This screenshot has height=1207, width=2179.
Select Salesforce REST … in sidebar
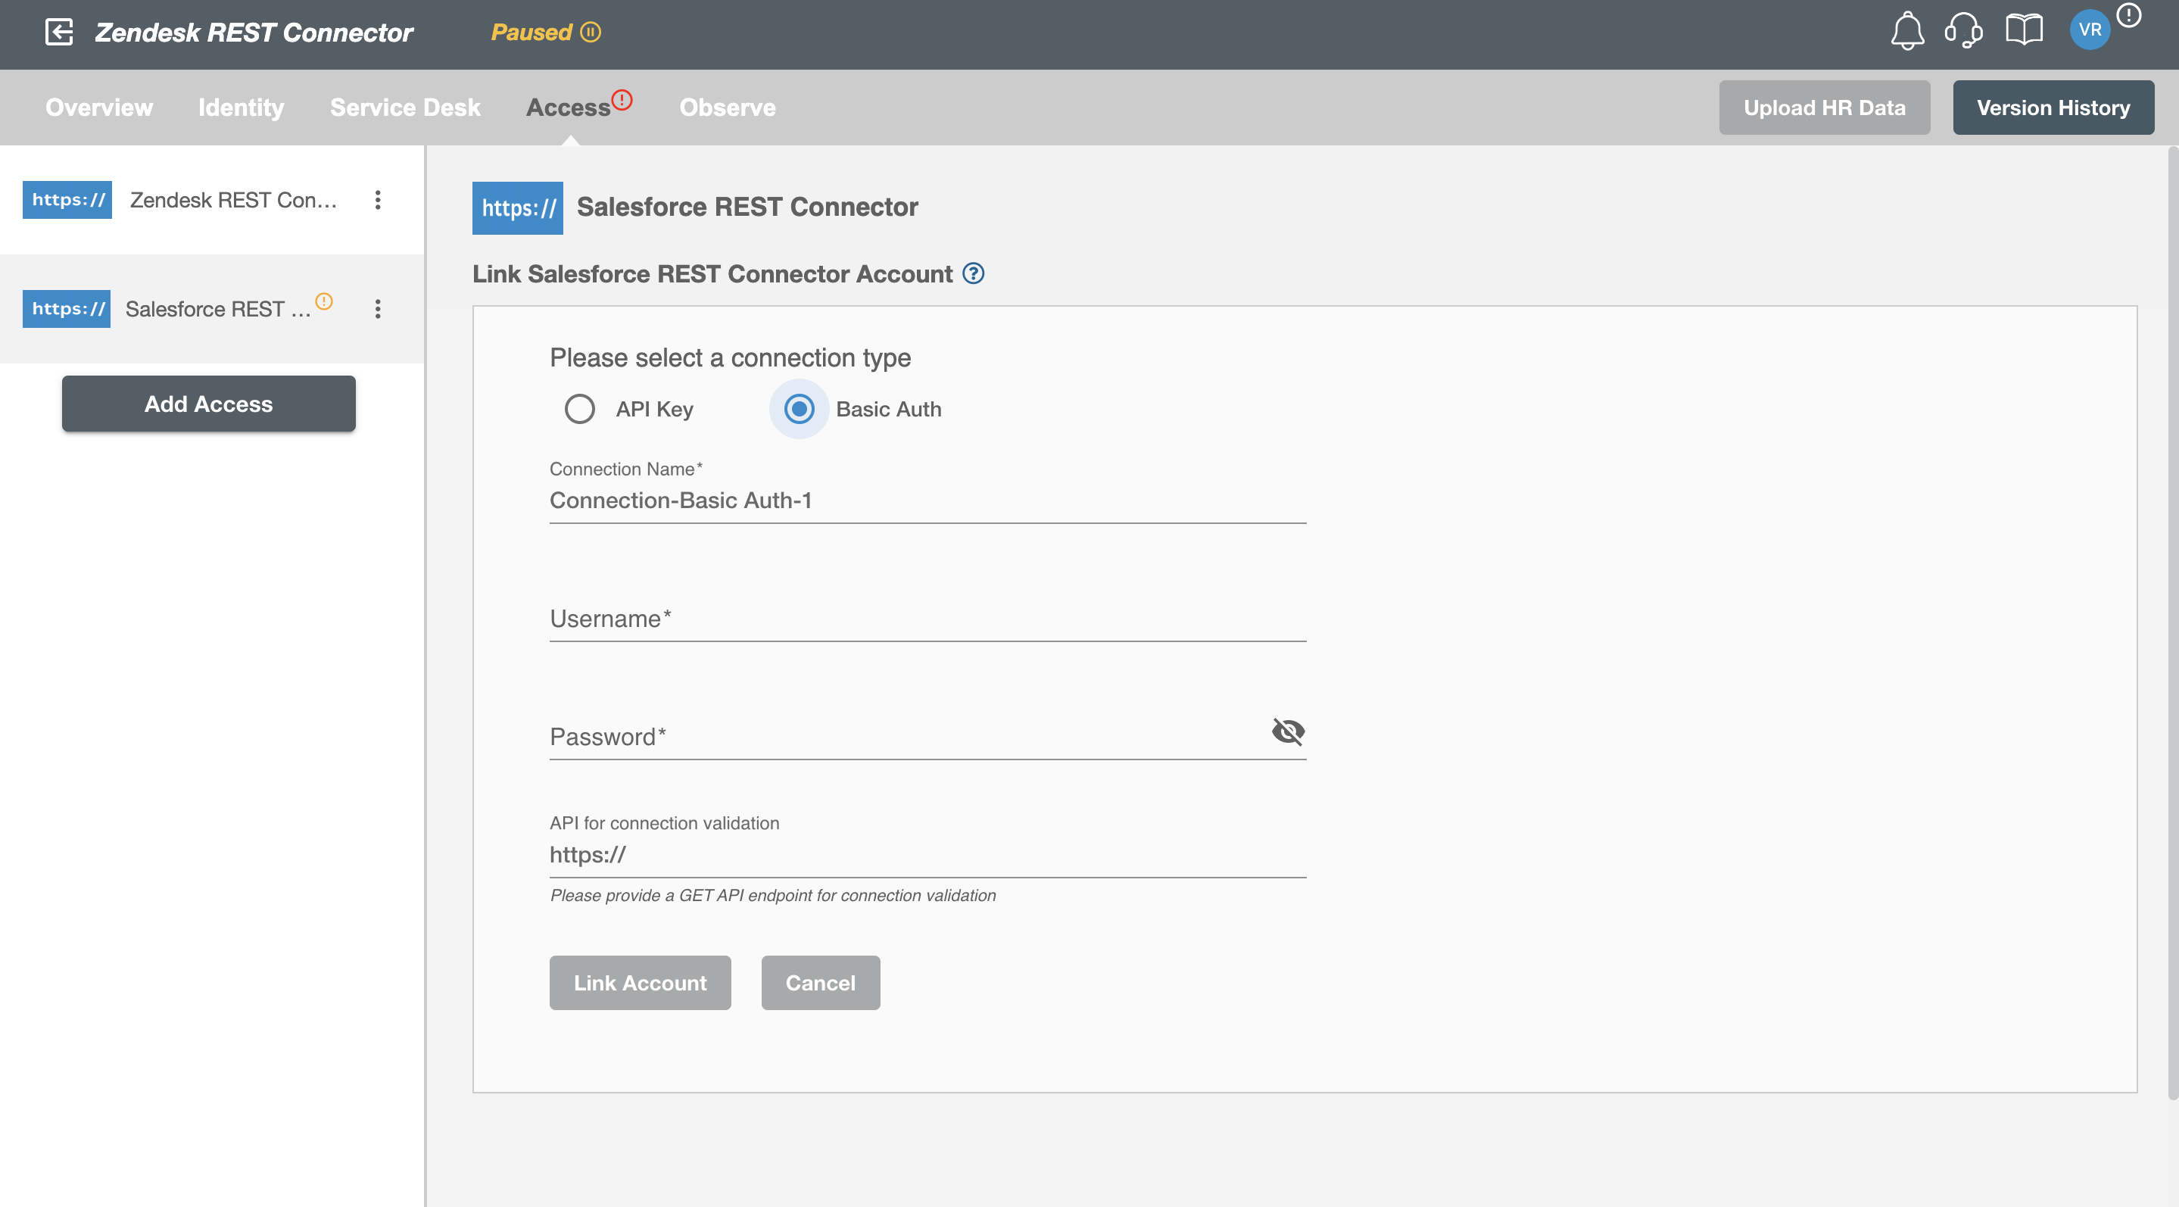211,309
